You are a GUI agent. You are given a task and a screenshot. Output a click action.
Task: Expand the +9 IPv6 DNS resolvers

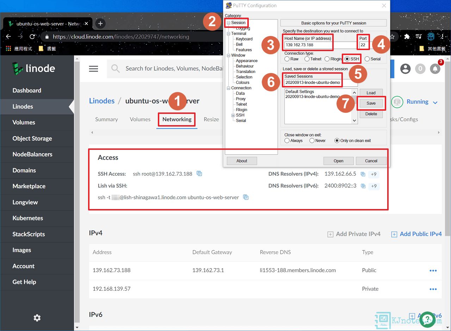click(x=374, y=186)
